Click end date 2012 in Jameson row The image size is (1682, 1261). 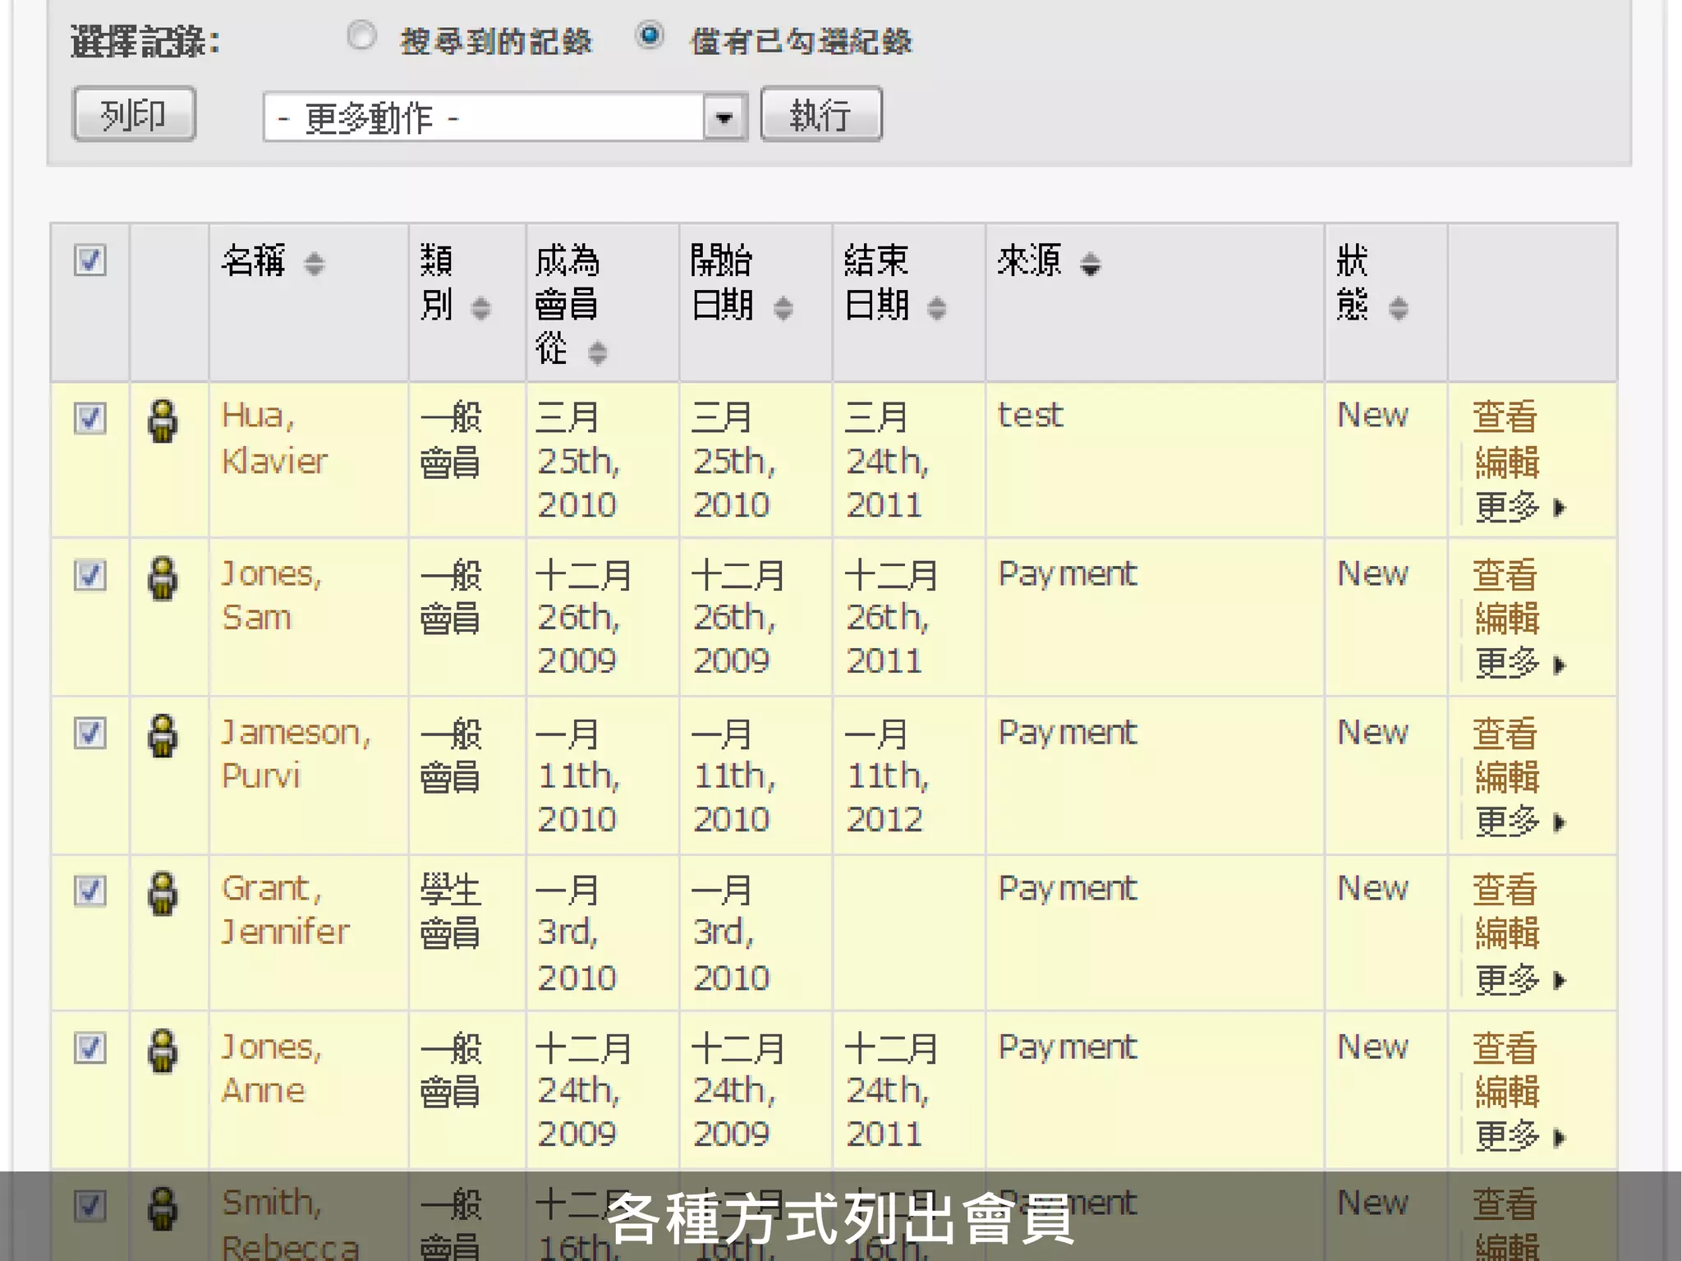coord(885,820)
